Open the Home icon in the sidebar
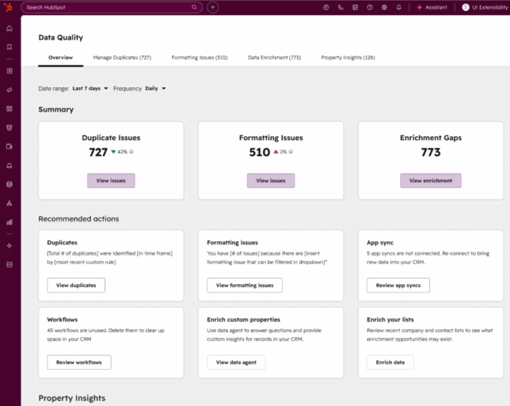The height and width of the screenshot is (406, 510). [9, 28]
